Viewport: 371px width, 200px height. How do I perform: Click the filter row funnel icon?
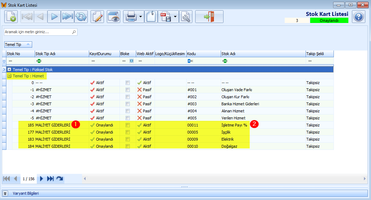(x=4, y=61)
